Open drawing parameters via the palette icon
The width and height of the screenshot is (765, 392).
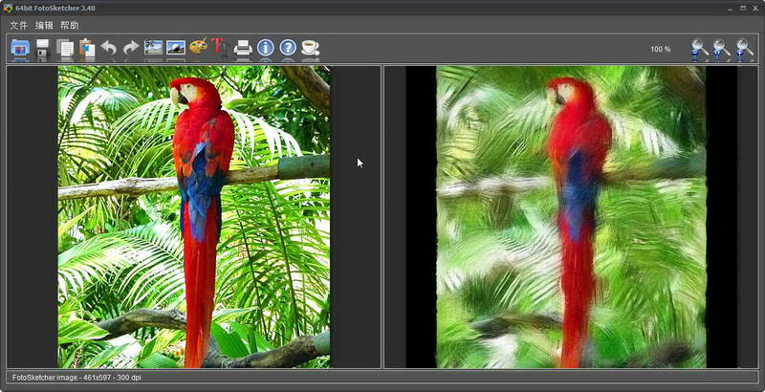pos(198,48)
